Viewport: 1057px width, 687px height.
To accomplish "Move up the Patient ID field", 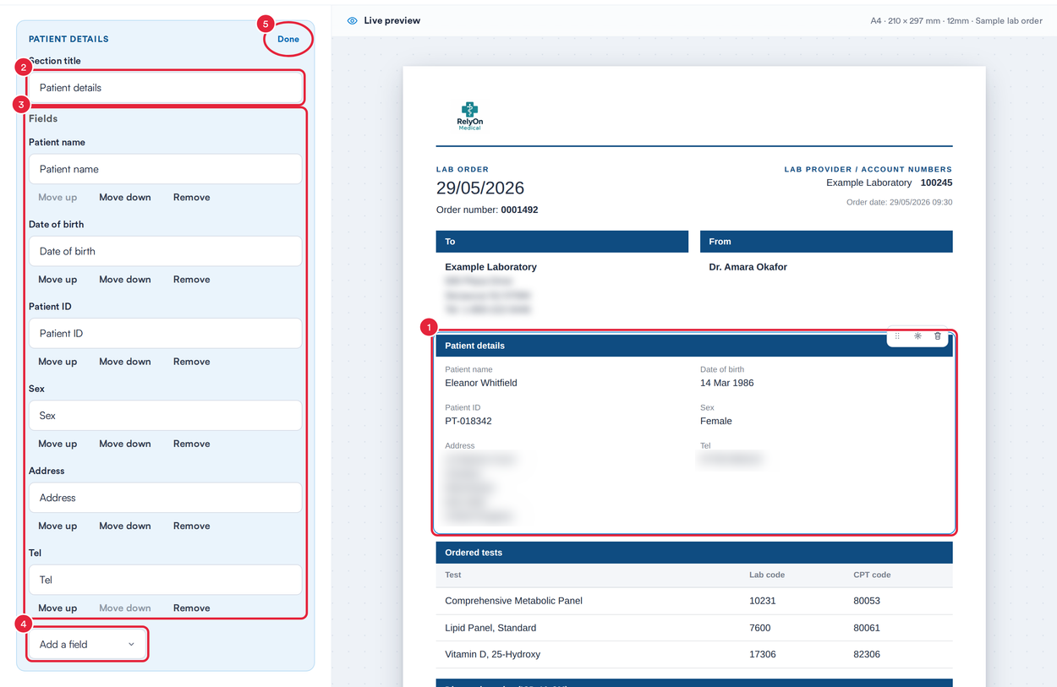I will (x=58, y=361).
